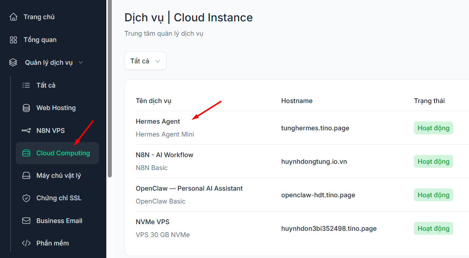The image size is (469, 258).
Task: Click the envelope icon beside Business Email
Action: [x=26, y=221]
